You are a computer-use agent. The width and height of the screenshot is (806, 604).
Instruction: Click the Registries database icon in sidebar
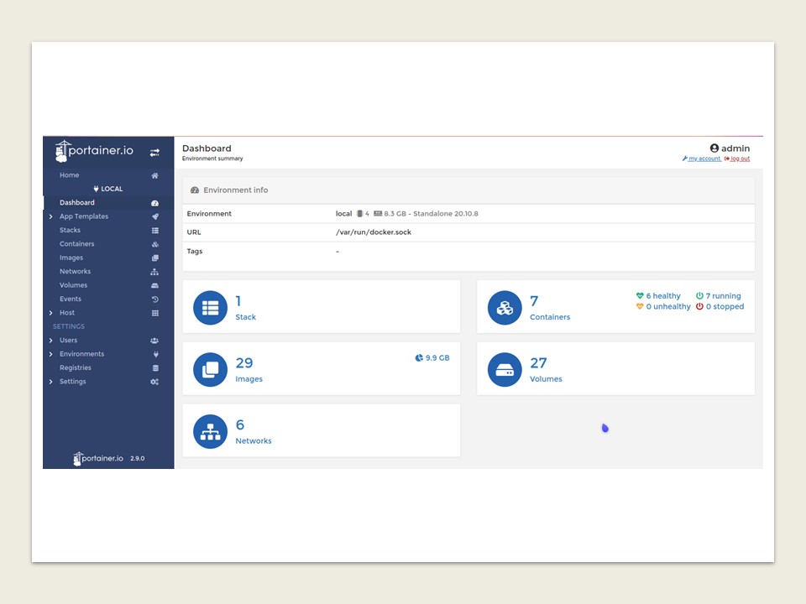click(x=154, y=368)
